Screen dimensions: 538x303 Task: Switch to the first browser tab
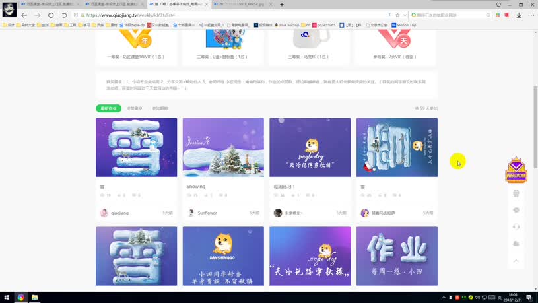pos(49,5)
